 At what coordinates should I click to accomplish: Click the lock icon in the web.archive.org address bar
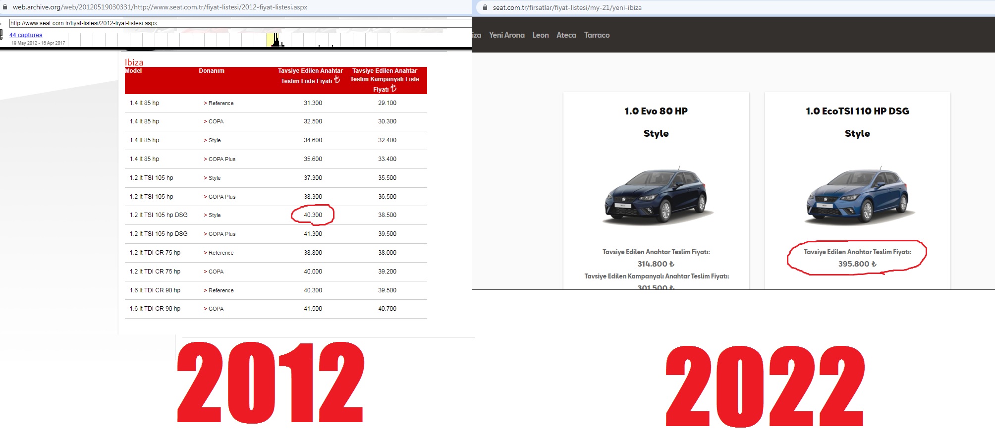[x=5, y=7]
